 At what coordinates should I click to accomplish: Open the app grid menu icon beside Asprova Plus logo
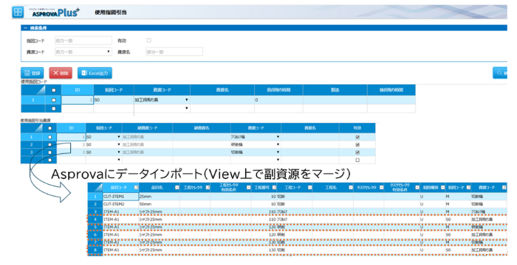tap(18, 13)
